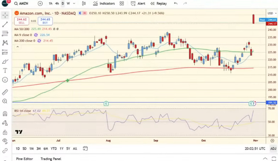Open the 20:02:51 UTC timezone menu
The height and width of the screenshot is (161, 278).
(x=255, y=149)
